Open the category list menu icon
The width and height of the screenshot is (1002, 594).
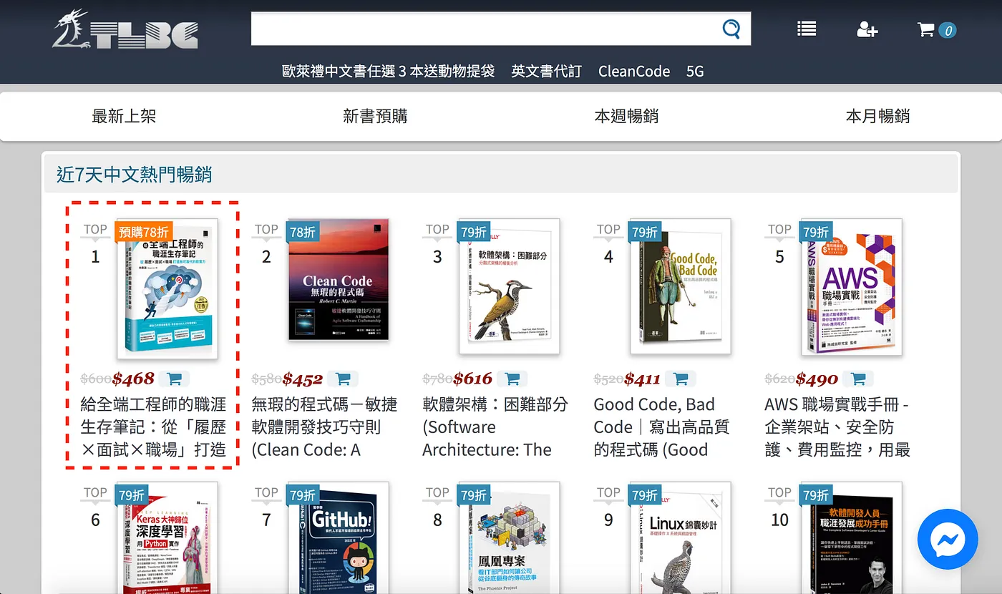(807, 29)
